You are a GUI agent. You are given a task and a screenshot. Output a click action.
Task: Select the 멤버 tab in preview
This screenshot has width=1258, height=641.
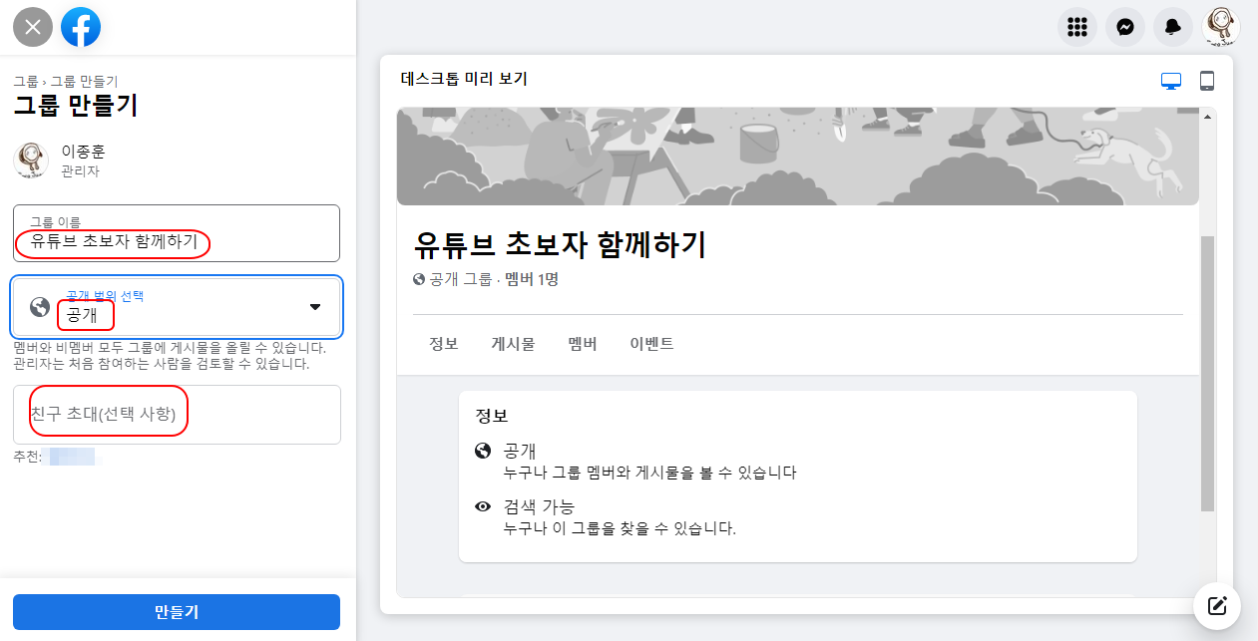(x=582, y=344)
